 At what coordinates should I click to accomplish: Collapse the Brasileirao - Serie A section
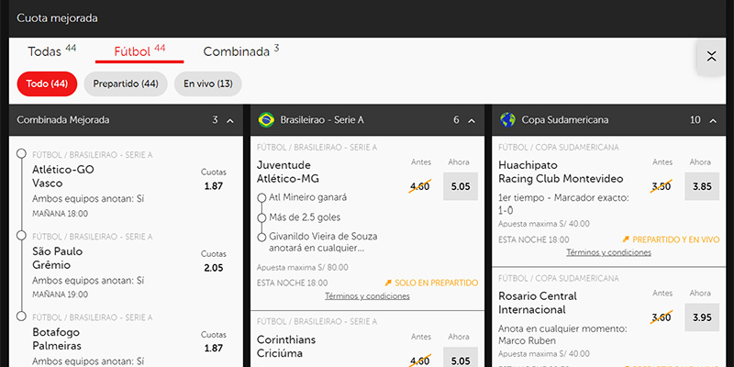click(472, 120)
